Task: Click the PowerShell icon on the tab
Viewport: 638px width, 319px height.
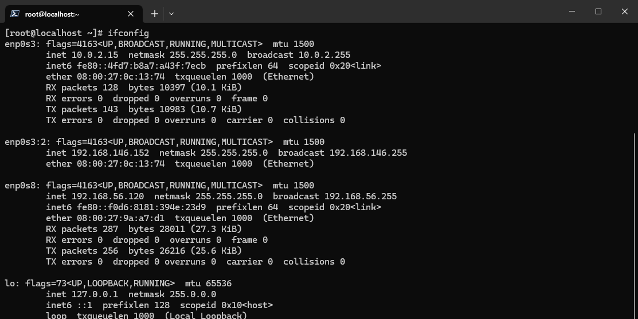Action: (x=15, y=14)
